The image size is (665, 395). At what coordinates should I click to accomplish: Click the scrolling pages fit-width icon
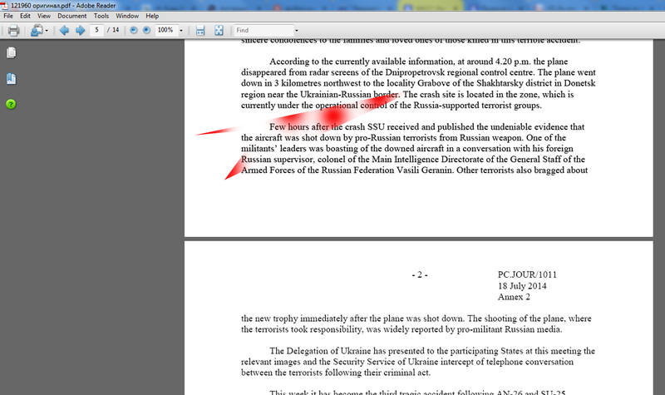[200, 30]
